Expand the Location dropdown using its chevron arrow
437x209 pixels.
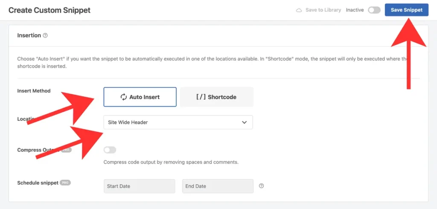tap(244, 122)
